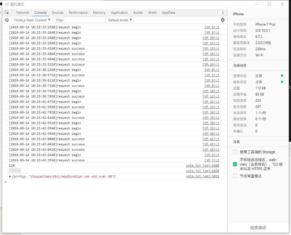Close the 真机调试 window
This screenshot has height=235, width=291.
(x=282, y=4)
